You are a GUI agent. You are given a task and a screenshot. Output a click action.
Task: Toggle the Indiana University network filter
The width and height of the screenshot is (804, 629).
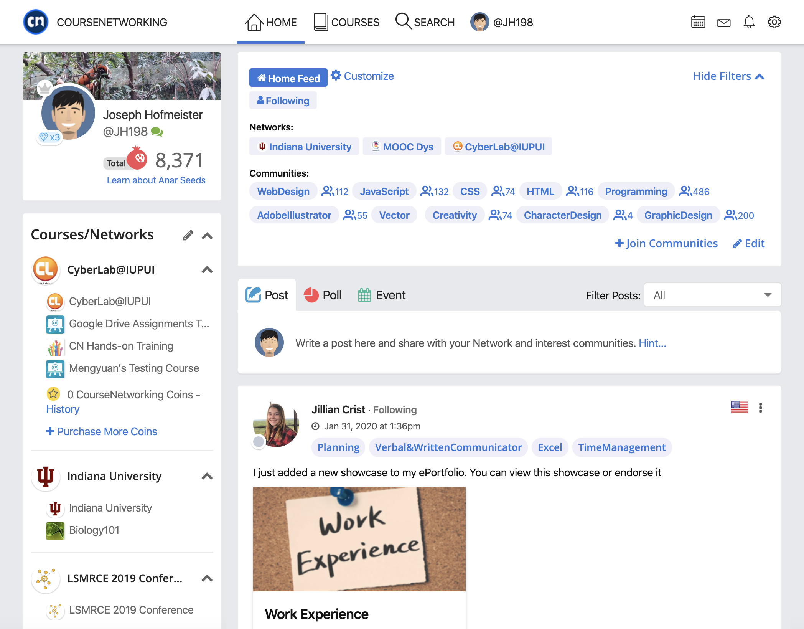[x=304, y=147]
